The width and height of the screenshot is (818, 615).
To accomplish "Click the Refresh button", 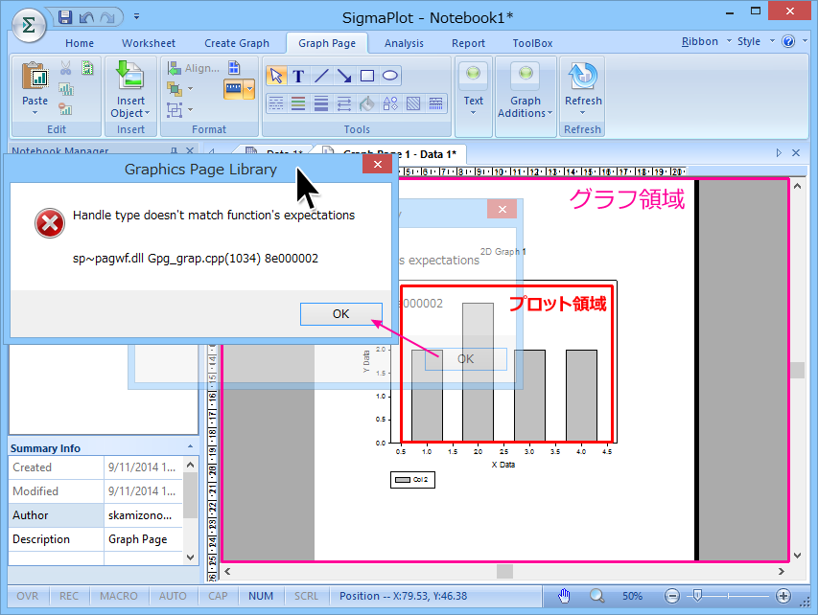I will (x=583, y=89).
